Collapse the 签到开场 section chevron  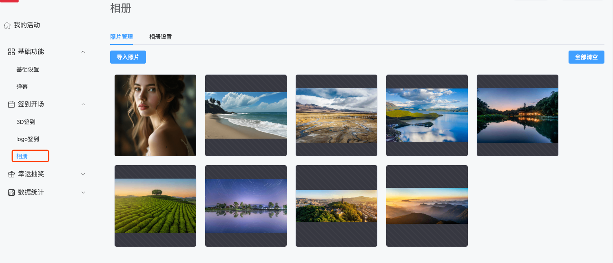point(83,104)
